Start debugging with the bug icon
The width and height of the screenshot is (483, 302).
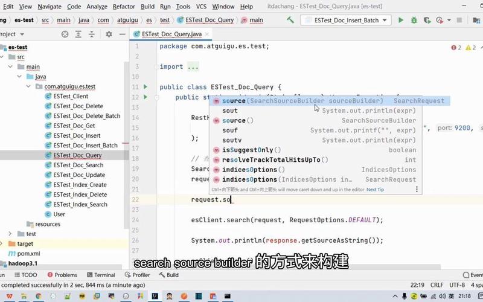coord(414,20)
